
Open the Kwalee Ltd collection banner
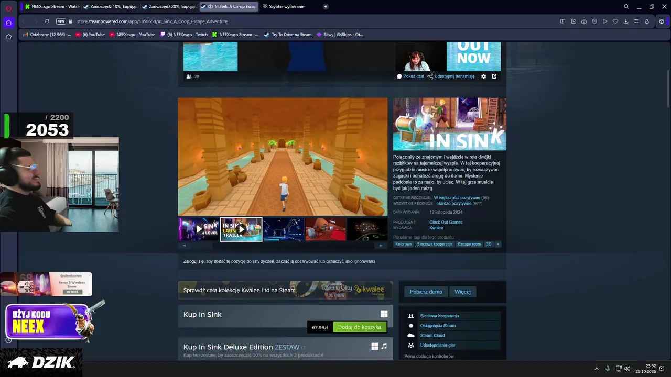[x=285, y=290]
